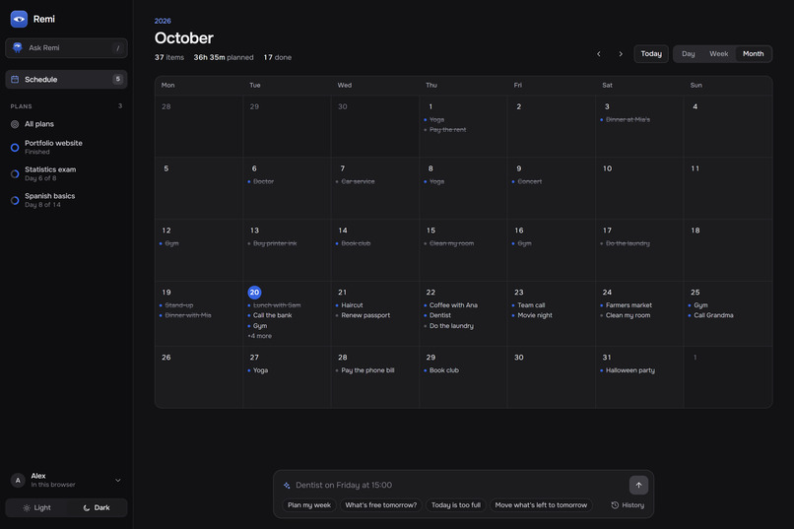Open Coffee with Ana event
Screen dimensions: 794x529
pos(453,305)
